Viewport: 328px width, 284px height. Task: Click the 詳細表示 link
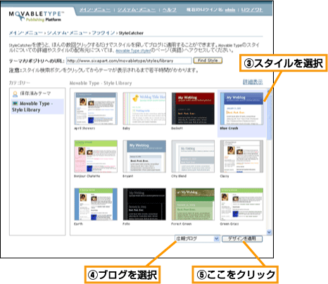[x=253, y=82]
